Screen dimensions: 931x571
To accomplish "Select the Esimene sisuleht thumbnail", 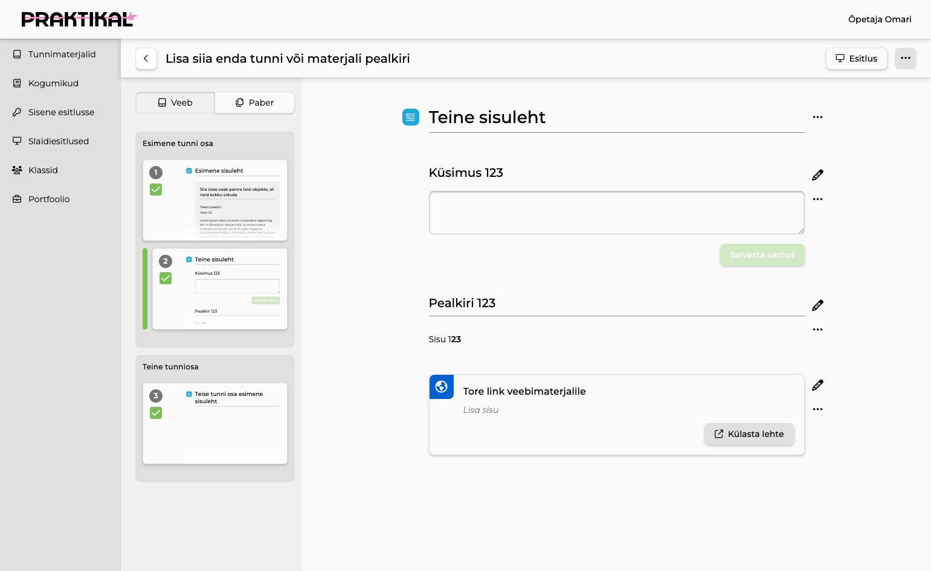I will click(215, 200).
